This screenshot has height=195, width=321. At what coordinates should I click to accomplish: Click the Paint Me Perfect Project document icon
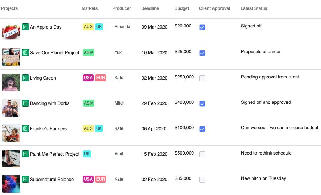pyautogui.click(x=25, y=154)
